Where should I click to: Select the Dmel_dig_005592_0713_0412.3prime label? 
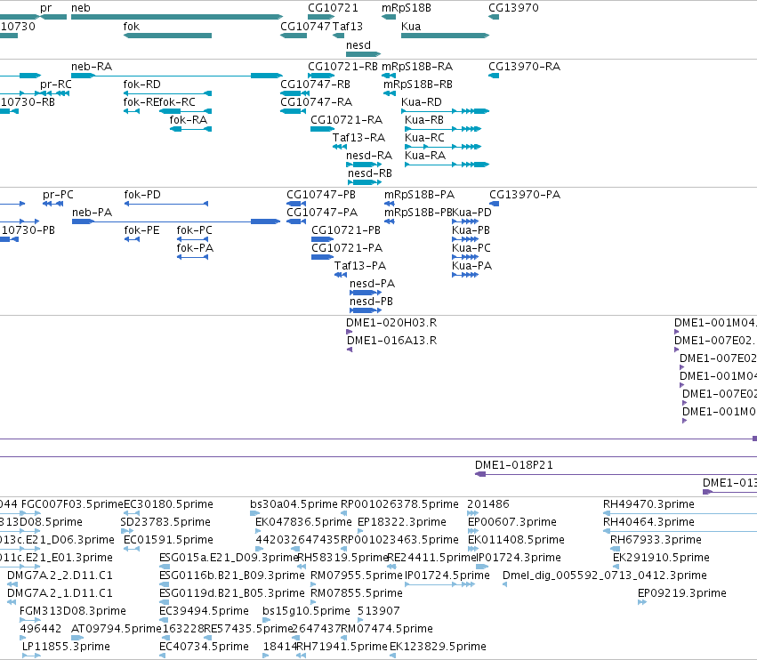pyautogui.click(x=605, y=575)
